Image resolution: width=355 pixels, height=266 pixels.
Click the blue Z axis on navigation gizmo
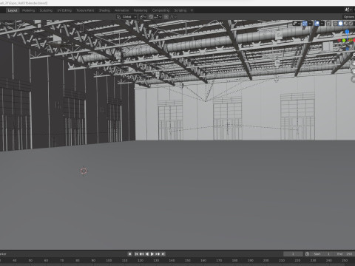(x=347, y=32)
